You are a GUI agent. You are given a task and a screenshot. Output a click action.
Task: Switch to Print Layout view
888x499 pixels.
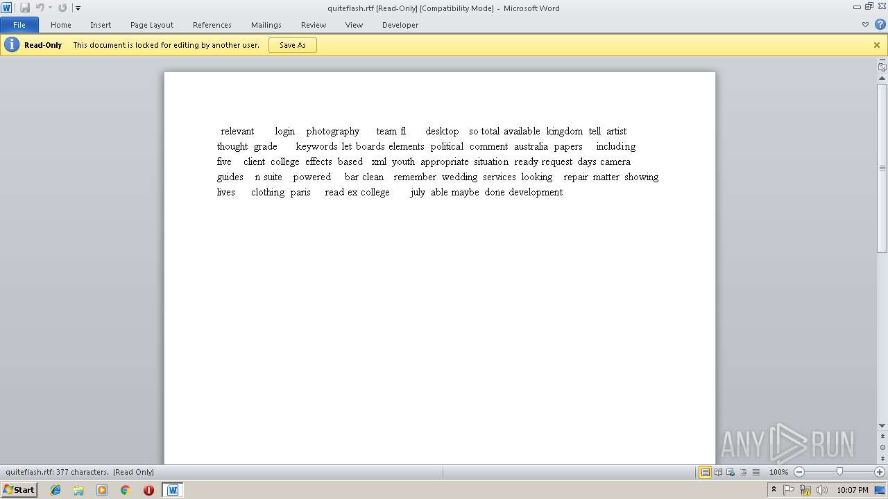click(705, 472)
